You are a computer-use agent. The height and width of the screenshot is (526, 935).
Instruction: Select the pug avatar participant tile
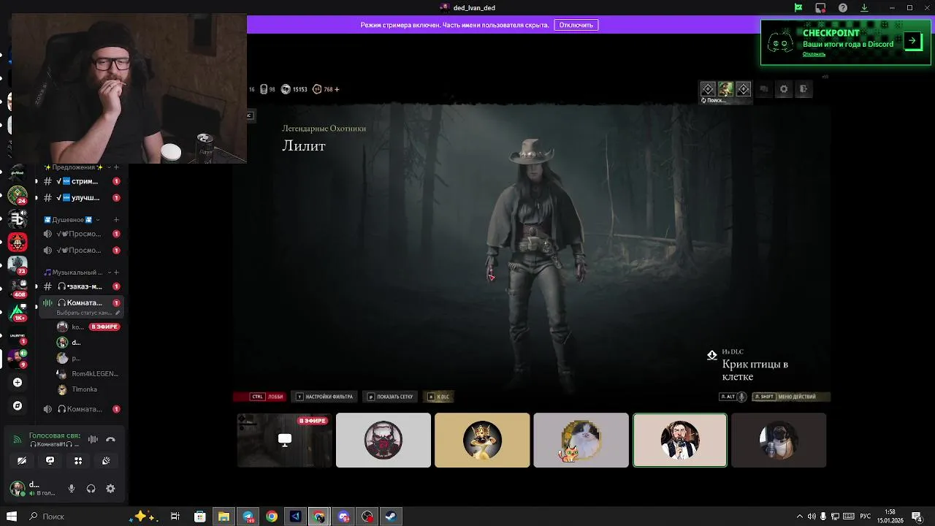[x=779, y=440]
